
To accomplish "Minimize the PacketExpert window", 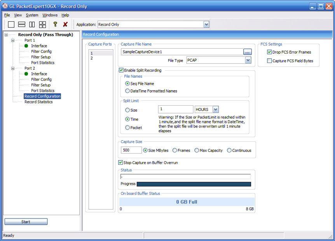I will [x=312, y=6].
